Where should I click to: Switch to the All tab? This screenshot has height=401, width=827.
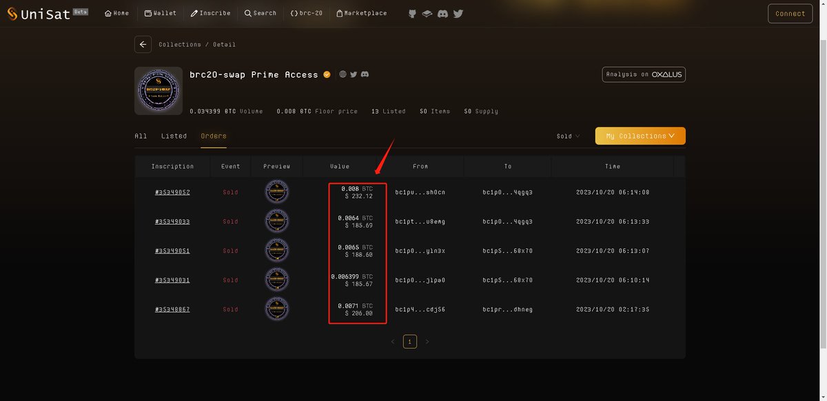click(x=141, y=136)
